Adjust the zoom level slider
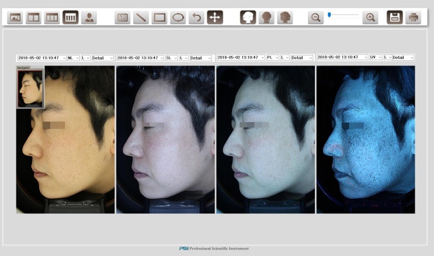The height and width of the screenshot is (256, 434). (329, 15)
